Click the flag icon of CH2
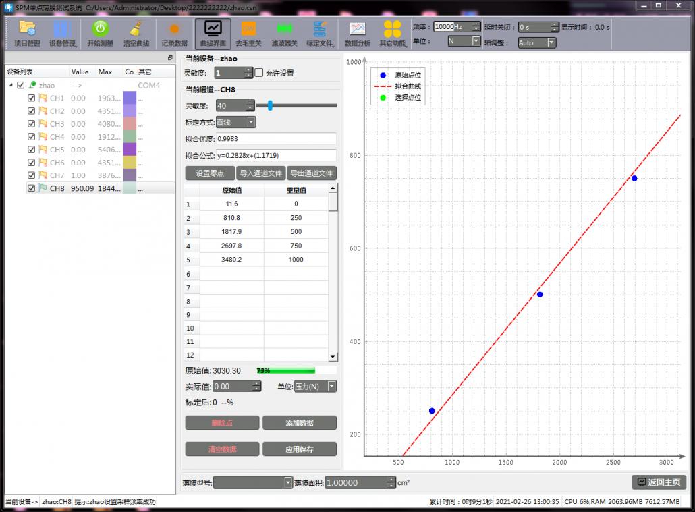This screenshot has height=512, width=695. click(x=43, y=111)
